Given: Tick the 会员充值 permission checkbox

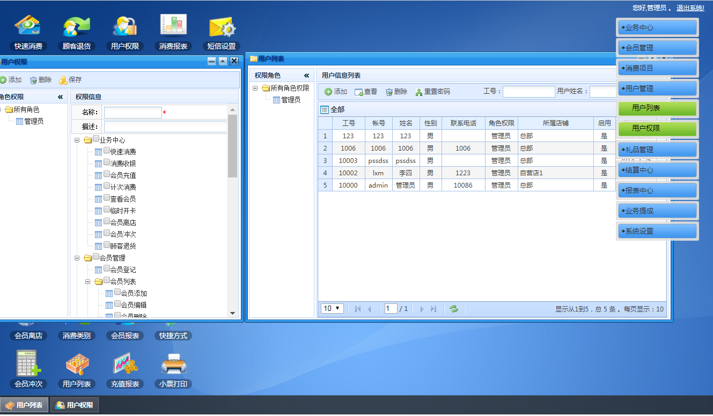Looking at the screenshot, I should coord(107,175).
